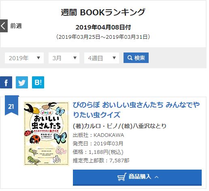209x191 pixels.
Task: Open the 2019年 year dropdown
Action: click(24, 58)
